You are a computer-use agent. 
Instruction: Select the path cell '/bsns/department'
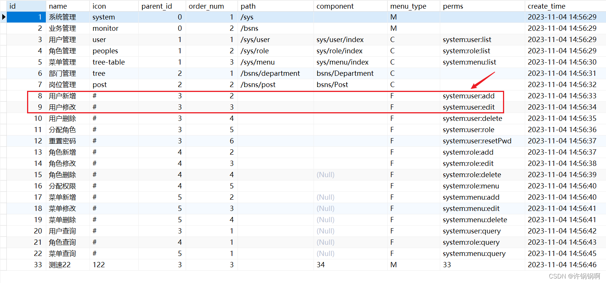[276, 74]
